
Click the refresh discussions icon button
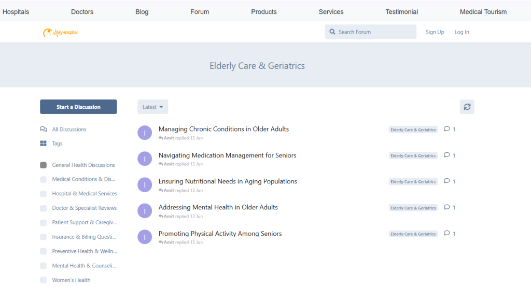click(467, 107)
